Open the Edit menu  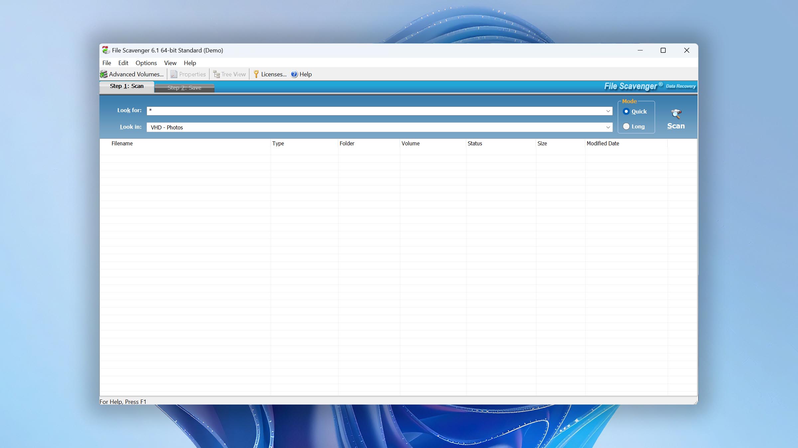click(x=123, y=63)
